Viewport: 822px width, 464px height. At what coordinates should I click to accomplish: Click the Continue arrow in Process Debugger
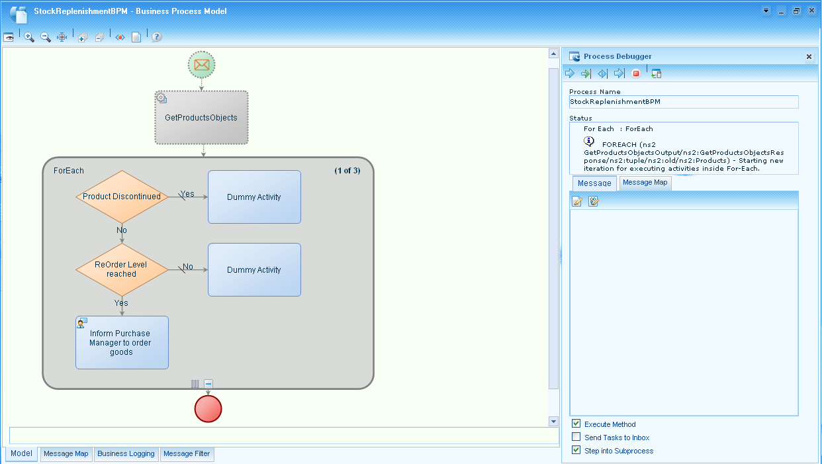[569, 73]
